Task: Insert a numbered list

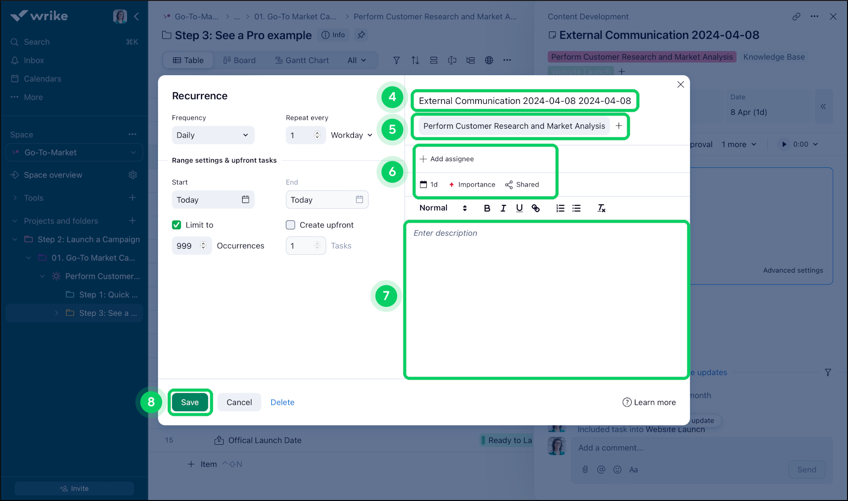Action: 560,208
